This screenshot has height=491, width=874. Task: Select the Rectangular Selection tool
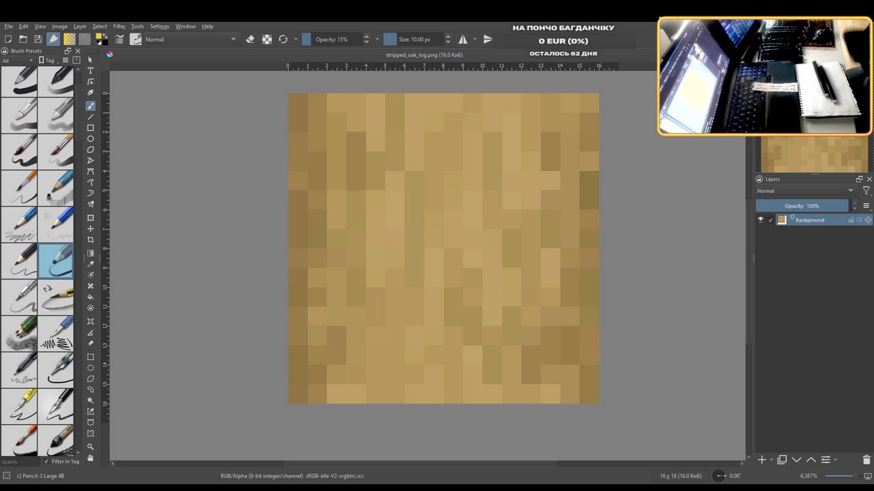(x=90, y=357)
